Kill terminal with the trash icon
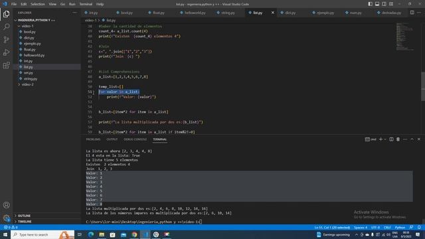The image size is (425, 239). pyautogui.click(x=398, y=139)
